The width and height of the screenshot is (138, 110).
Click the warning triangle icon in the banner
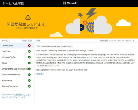pyautogui.click(x=28, y=17)
